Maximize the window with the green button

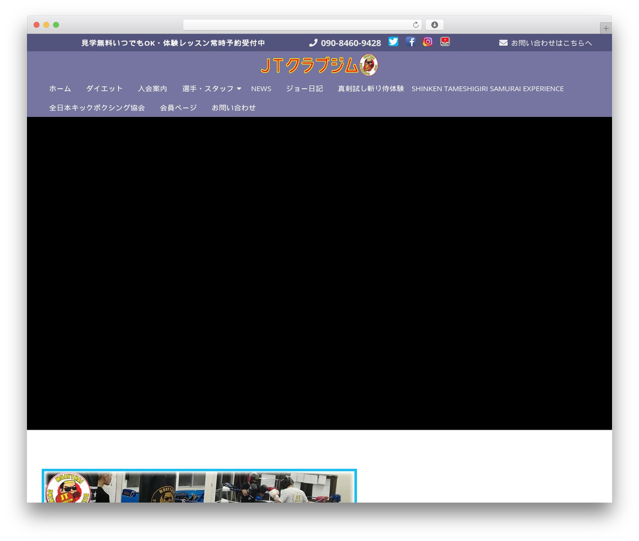coord(56,25)
